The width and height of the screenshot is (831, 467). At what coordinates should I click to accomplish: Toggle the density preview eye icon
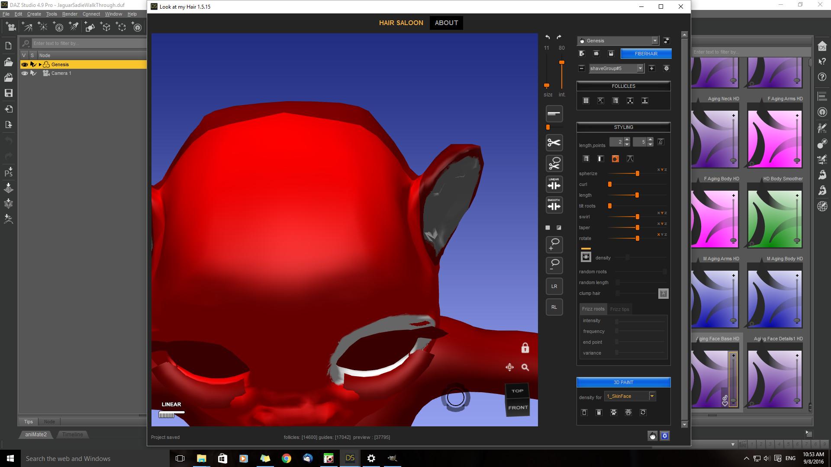click(x=586, y=257)
